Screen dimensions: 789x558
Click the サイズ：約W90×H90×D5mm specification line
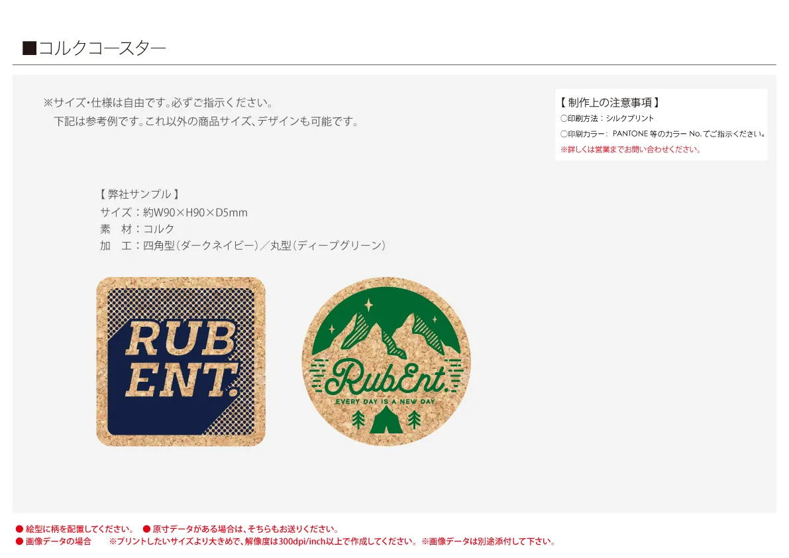click(x=174, y=212)
